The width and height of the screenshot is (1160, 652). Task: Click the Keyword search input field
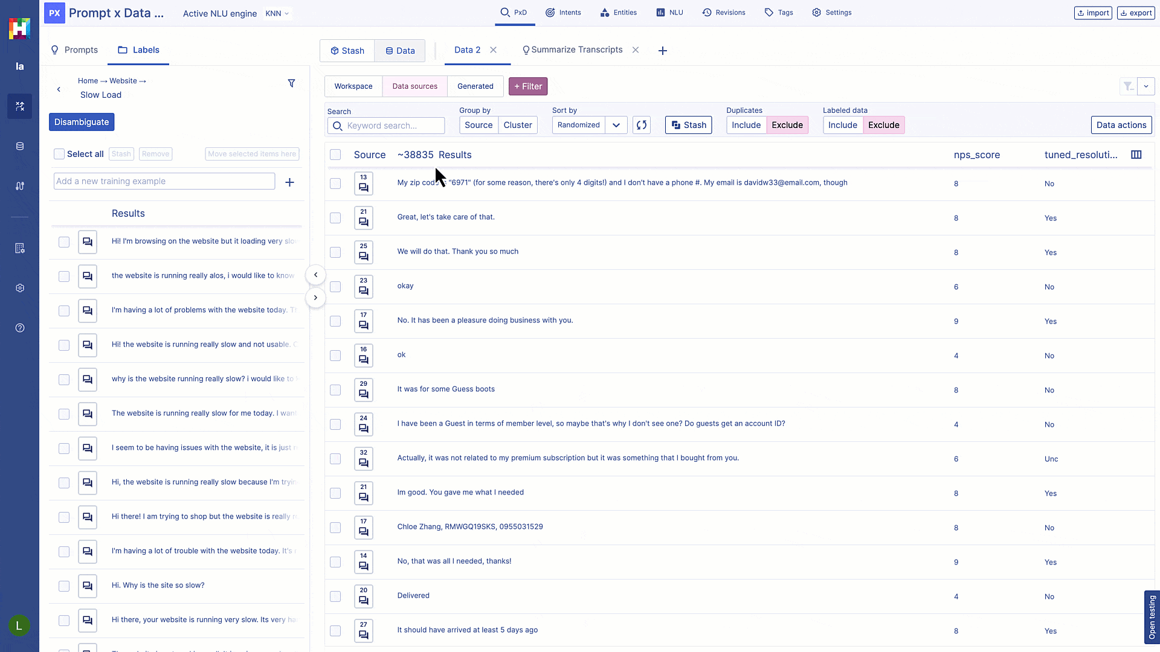393,126
